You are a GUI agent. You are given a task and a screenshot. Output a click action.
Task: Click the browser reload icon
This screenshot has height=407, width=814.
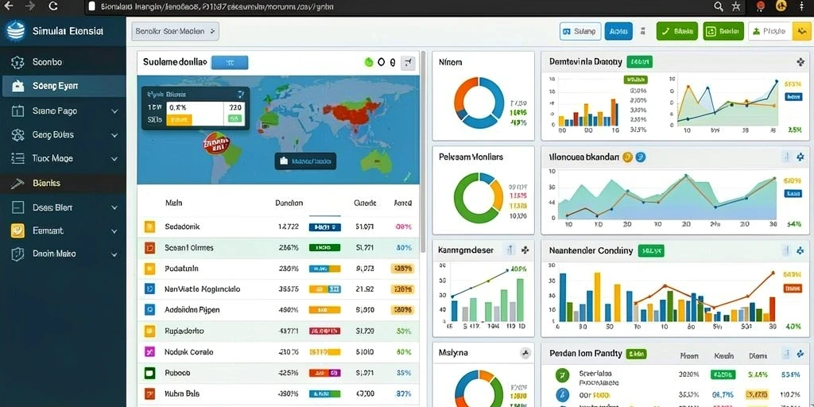click(x=53, y=6)
